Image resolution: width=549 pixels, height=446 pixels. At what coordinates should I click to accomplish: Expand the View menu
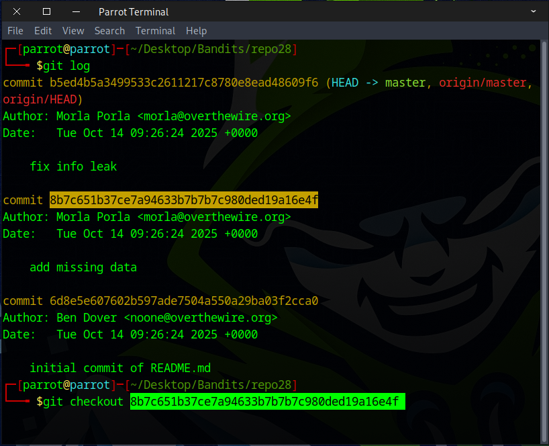click(x=73, y=31)
